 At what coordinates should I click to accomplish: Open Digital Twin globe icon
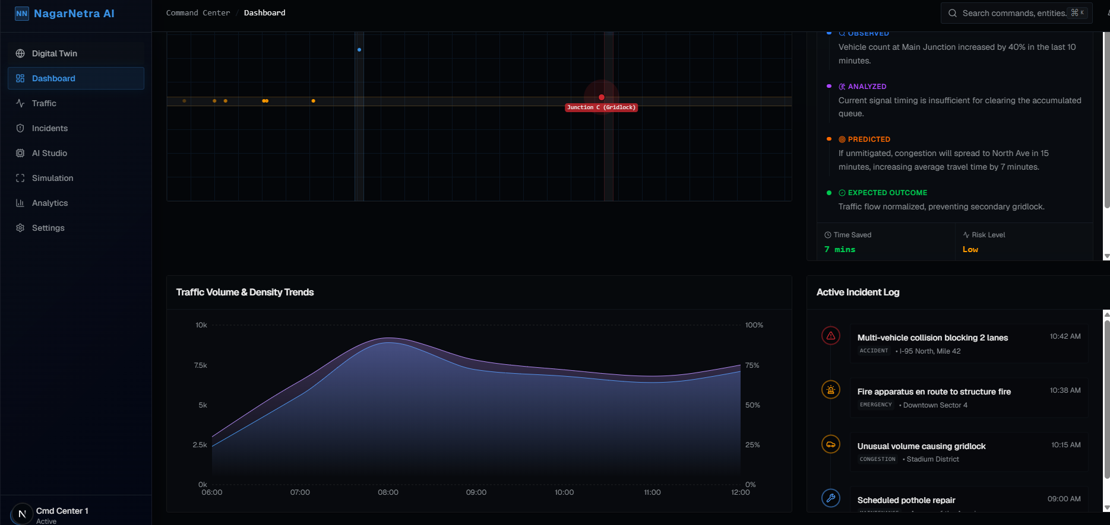[x=20, y=53]
